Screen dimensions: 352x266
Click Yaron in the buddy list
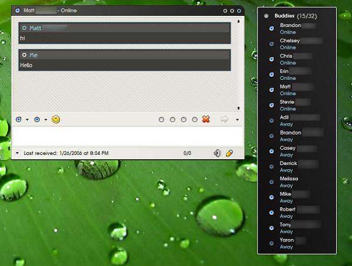pos(287,240)
